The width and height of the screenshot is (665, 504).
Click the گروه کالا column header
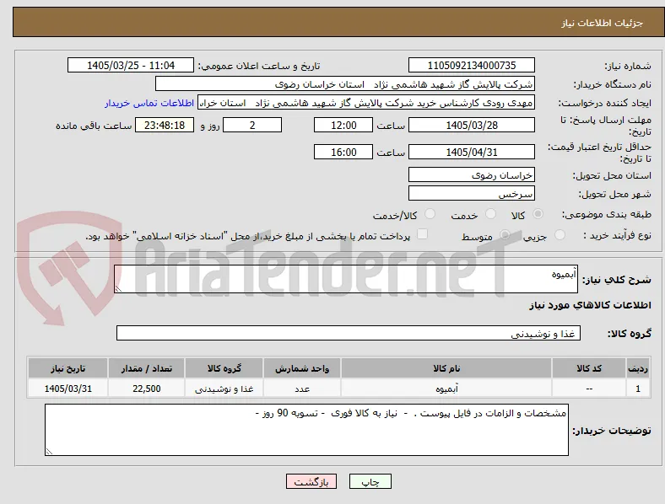point(224,368)
